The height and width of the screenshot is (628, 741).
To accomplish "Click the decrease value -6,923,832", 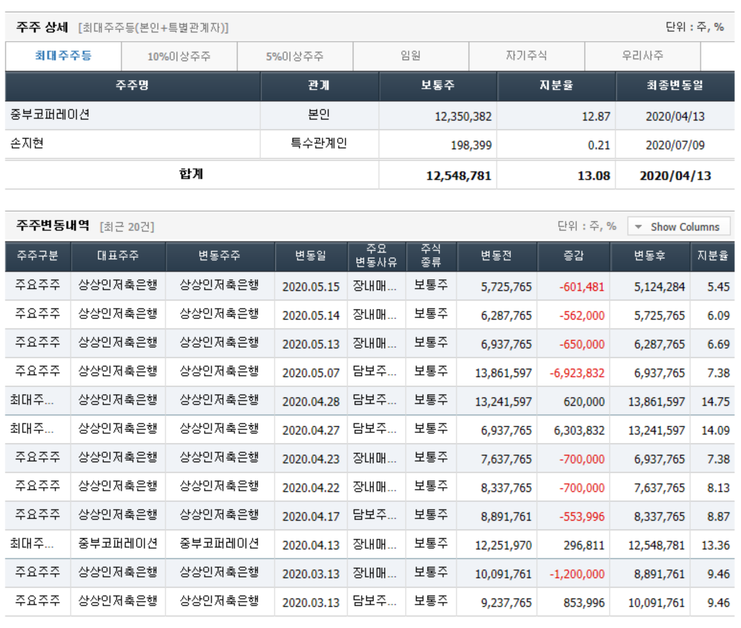I will [x=577, y=373].
